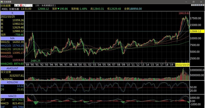Click the -1000.00 MACD axis label

tap(195, 104)
